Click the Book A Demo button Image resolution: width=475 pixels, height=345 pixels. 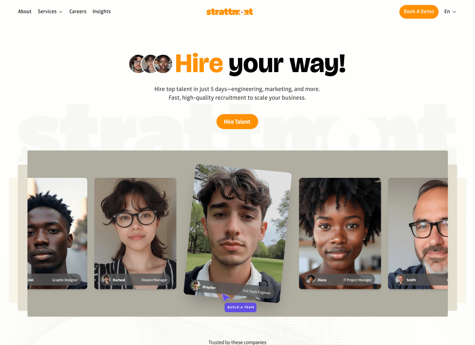pos(419,12)
